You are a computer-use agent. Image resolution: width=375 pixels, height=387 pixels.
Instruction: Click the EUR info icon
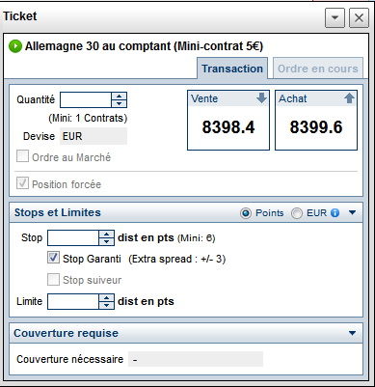[x=335, y=213]
